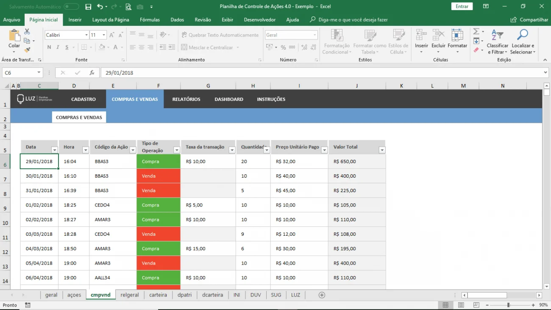Click the Compartilhar share button

coord(530,20)
